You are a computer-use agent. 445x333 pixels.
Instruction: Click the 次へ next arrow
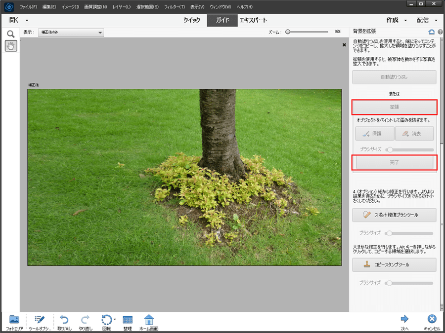(x=404, y=320)
